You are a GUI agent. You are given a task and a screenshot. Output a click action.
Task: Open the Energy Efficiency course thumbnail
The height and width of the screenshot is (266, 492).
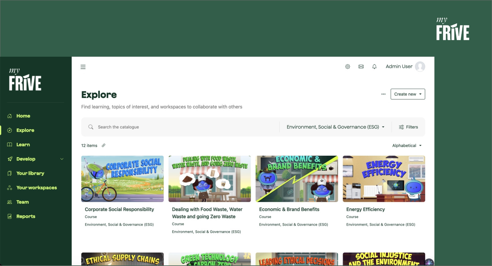pos(384,179)
